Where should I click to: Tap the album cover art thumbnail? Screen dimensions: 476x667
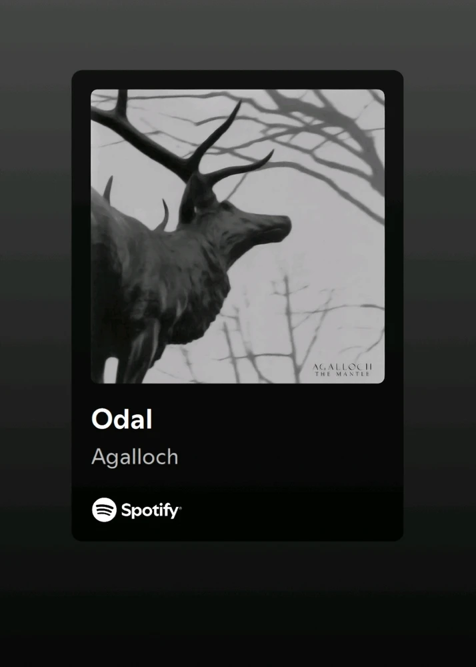[237, 236]
